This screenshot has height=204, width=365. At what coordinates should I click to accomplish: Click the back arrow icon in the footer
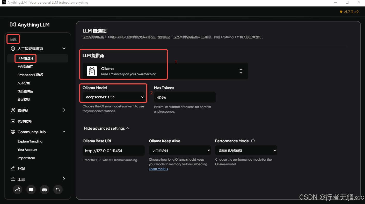tap(58, 190)
